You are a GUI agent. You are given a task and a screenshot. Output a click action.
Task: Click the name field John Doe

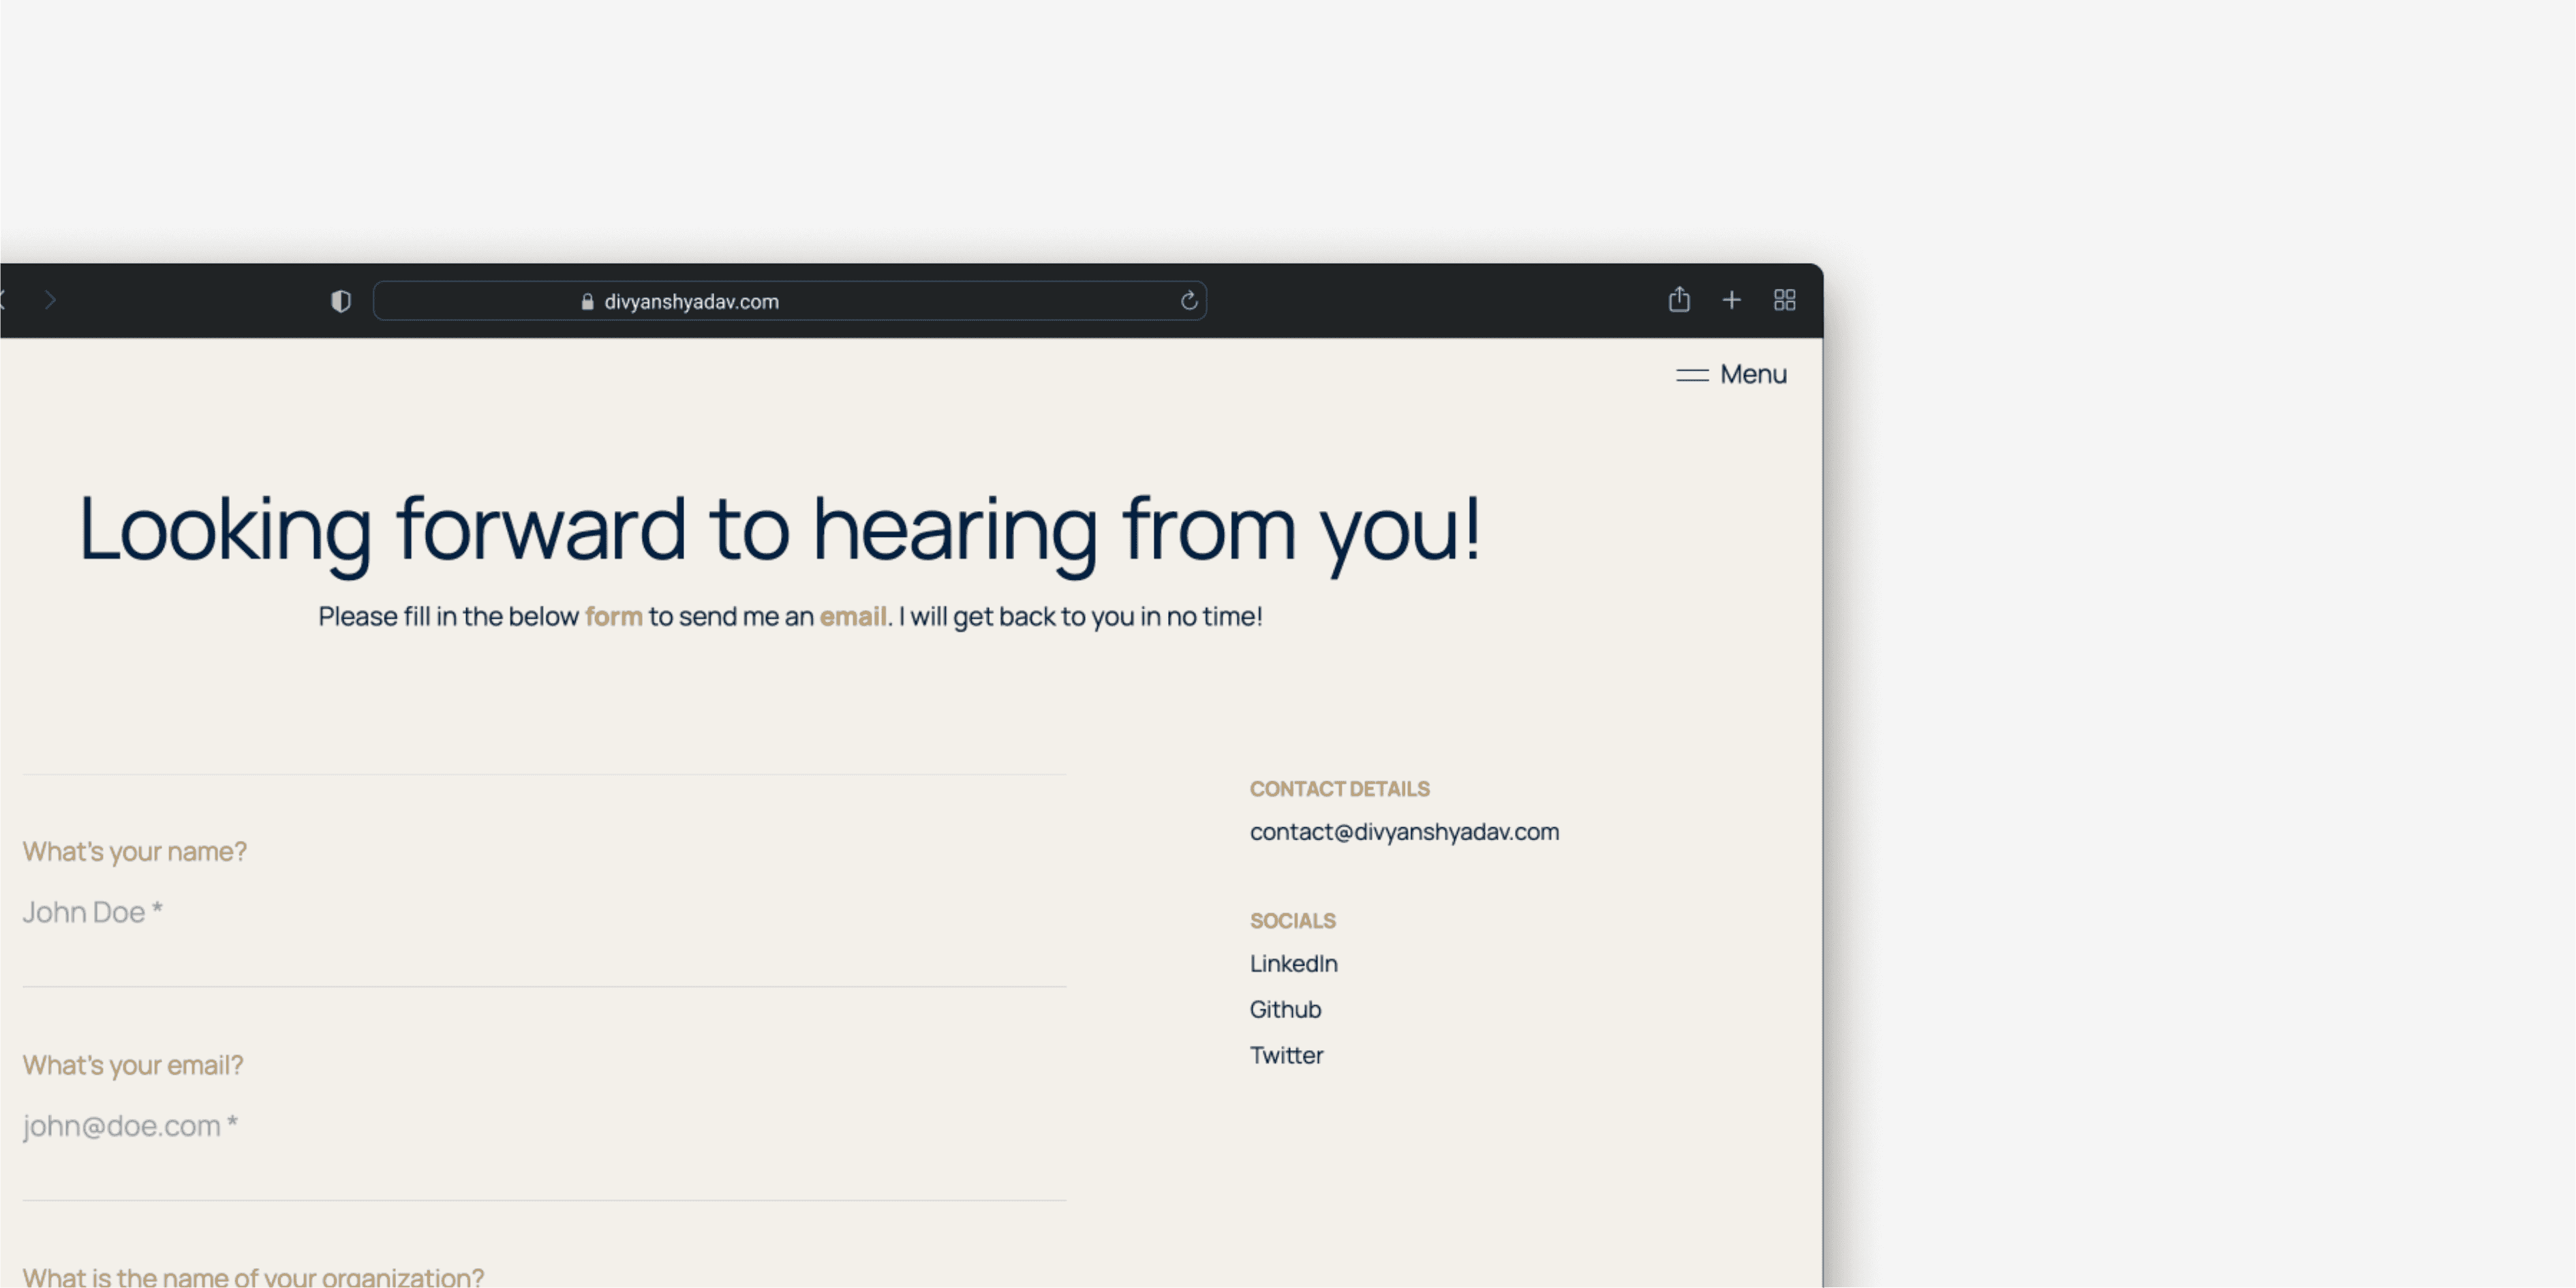pos(544,912)
